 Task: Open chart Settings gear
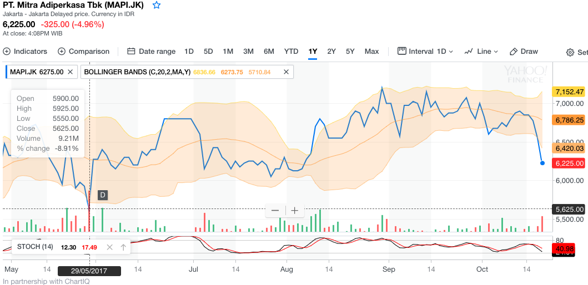click(x=570, y=53)
